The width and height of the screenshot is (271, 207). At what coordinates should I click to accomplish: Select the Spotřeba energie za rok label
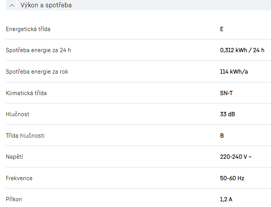(37, 72)
